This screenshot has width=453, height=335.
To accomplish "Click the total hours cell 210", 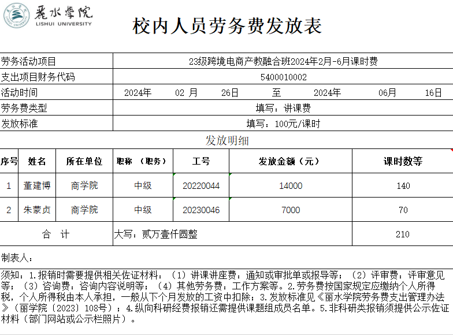I will coord(403,234).
